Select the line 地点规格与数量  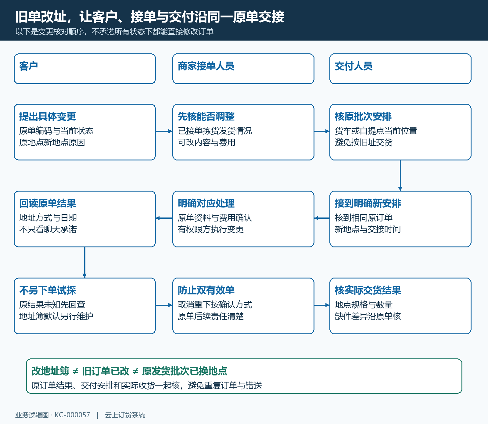(x=364, y=305)
